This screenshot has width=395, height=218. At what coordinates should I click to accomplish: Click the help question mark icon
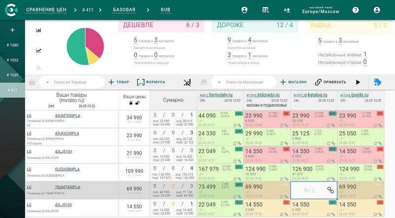point(355,10)
